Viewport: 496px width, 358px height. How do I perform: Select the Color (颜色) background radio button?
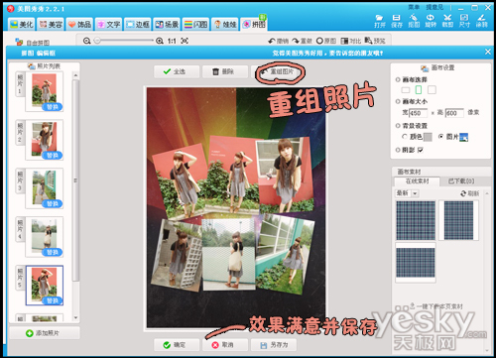405,136
